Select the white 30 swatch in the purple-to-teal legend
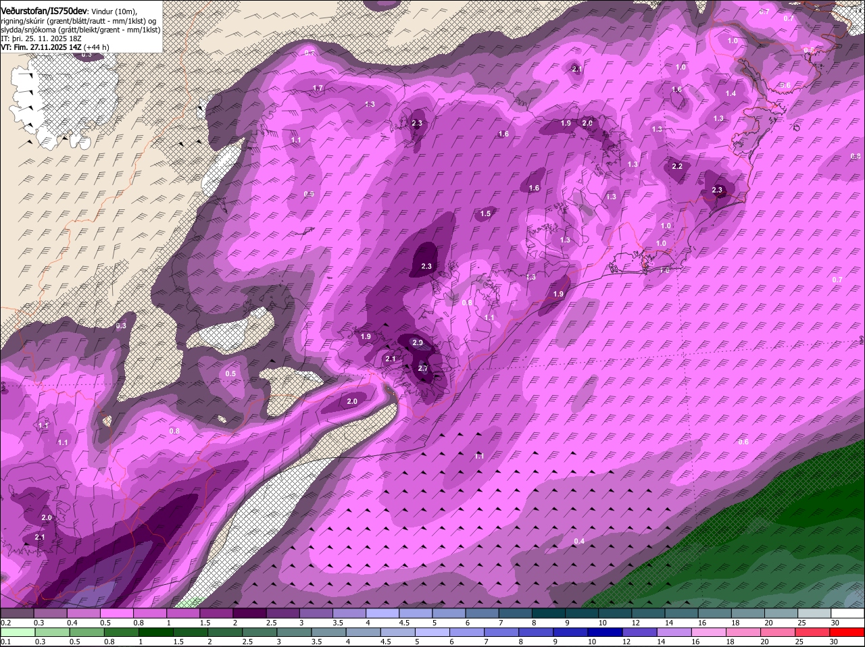The width and height of the screenshot is (865, 647). [847, 613]
